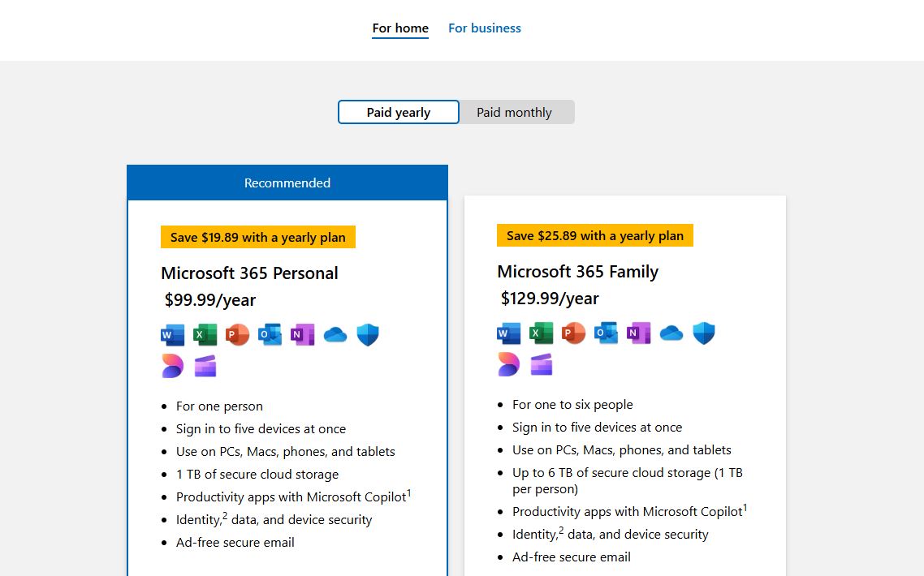Select the OneDrive cloud icon in the Personal plan
The width and height of the screenshot is (924, 576).
[x=335, y=334]
